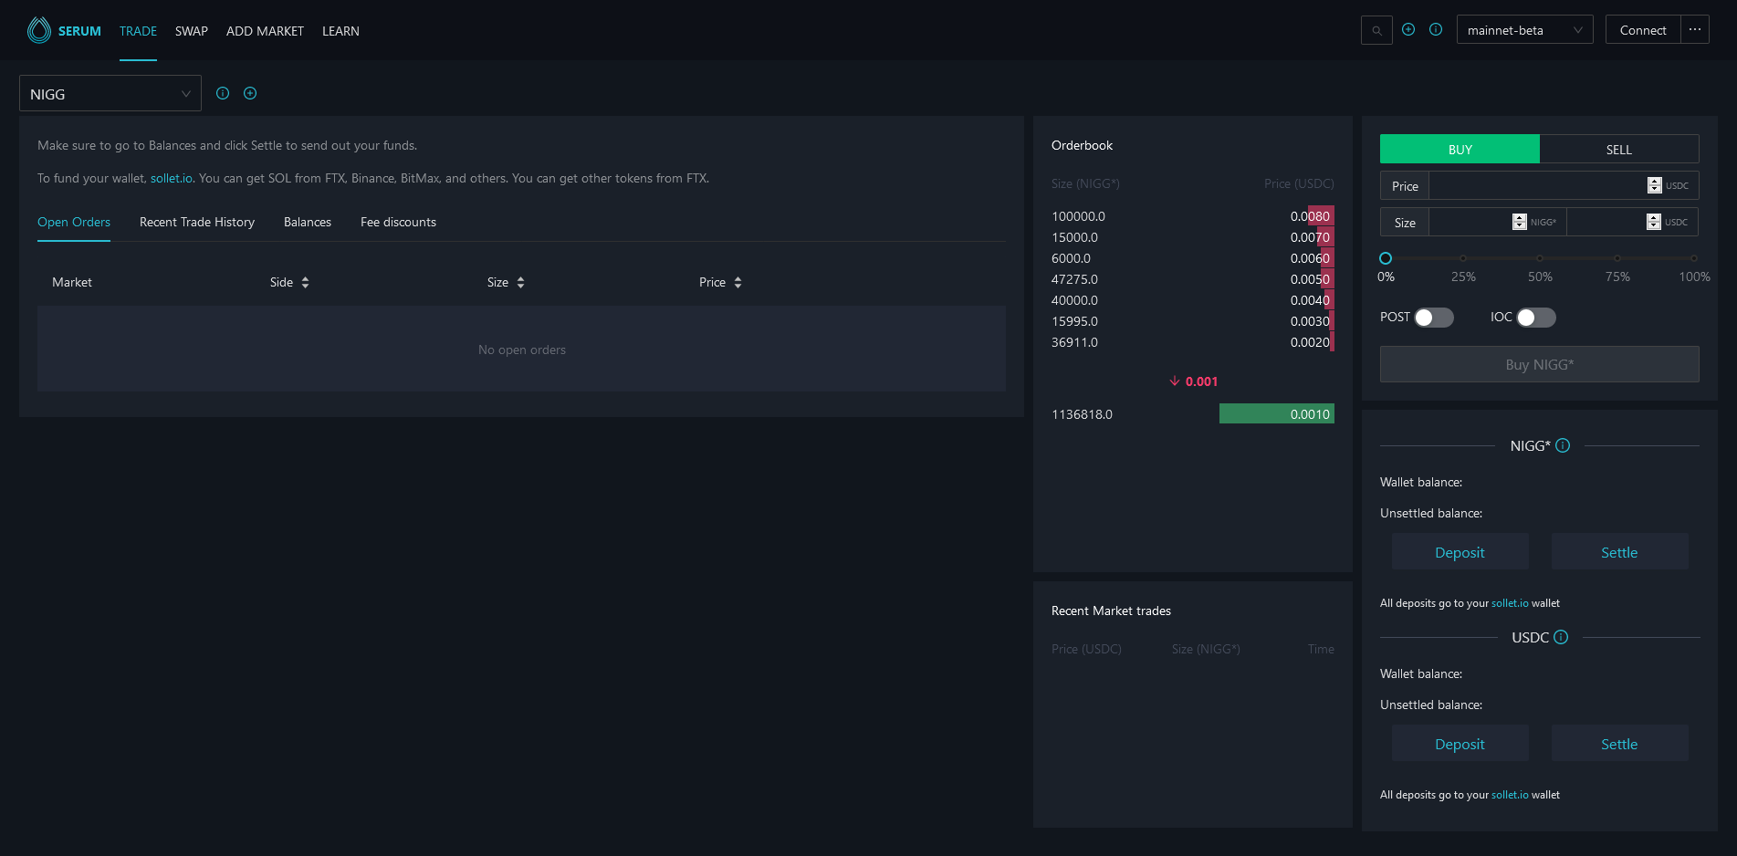Select the 0.0040 ask price in the orderbook
This screenshot has width=1737, height=856.
pos(1310,300)
